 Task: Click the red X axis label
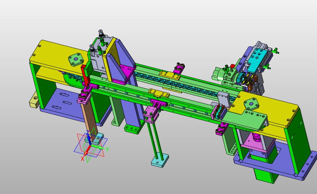[82, 159]
